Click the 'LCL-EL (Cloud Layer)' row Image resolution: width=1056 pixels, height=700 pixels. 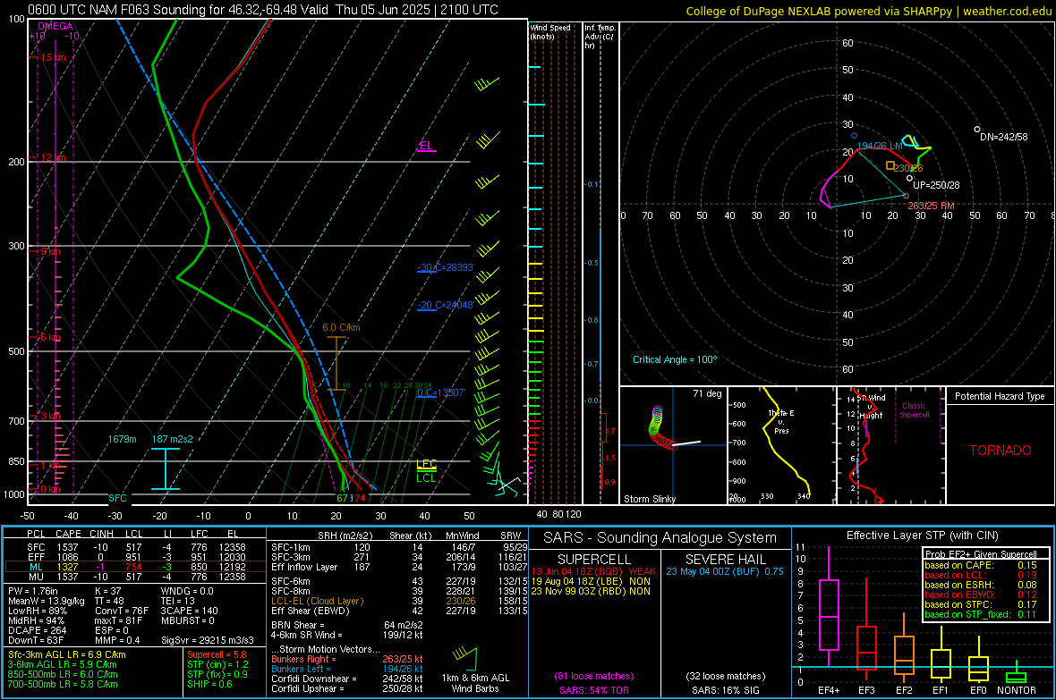pos(399,601)
